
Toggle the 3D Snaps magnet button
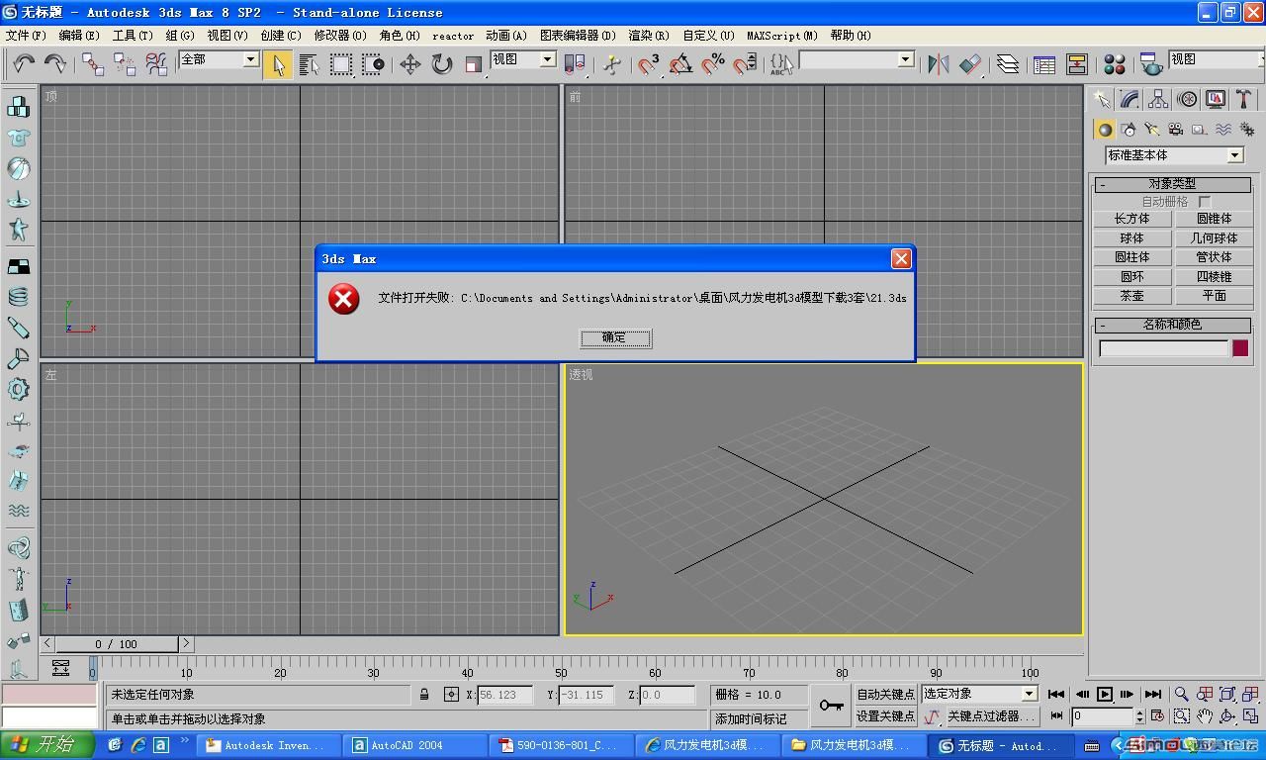click(x=649, y=64)
